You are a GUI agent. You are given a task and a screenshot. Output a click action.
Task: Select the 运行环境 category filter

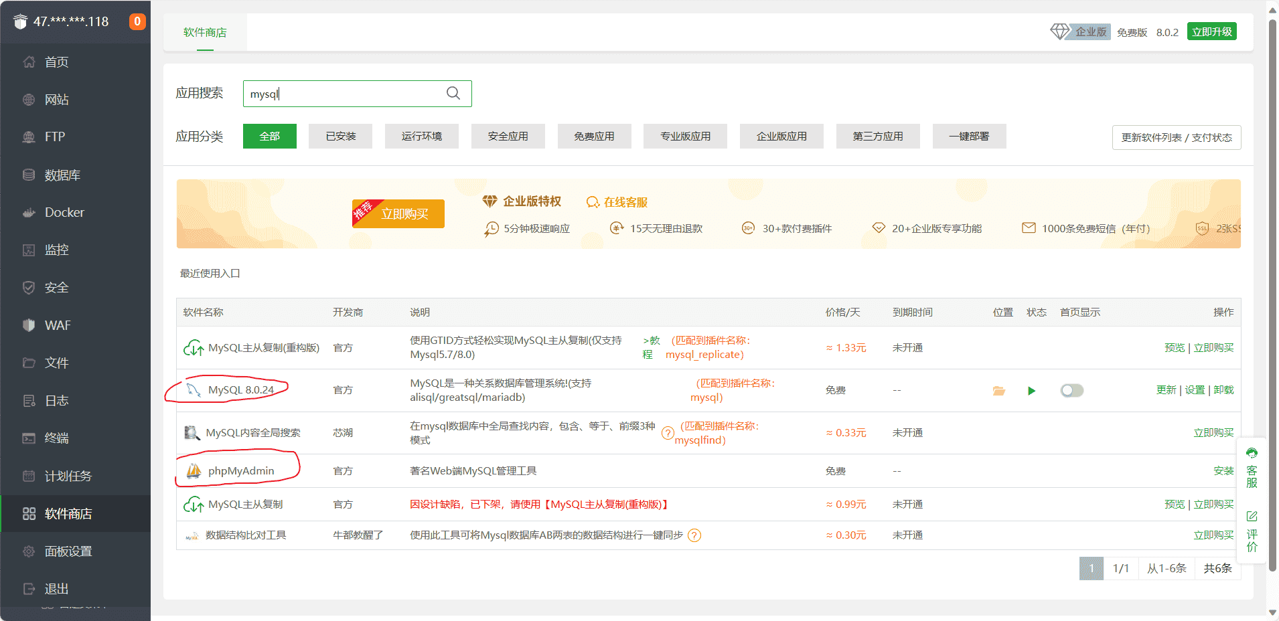coord(421,136)
